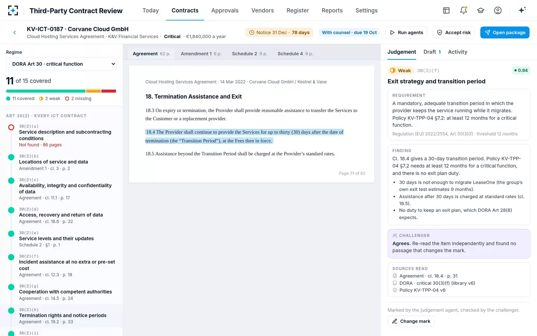Screen dimensions: 537x336
Task: Click the shield icon beside Policy KV-TPP-04 v6
Action: coord(395,290)
